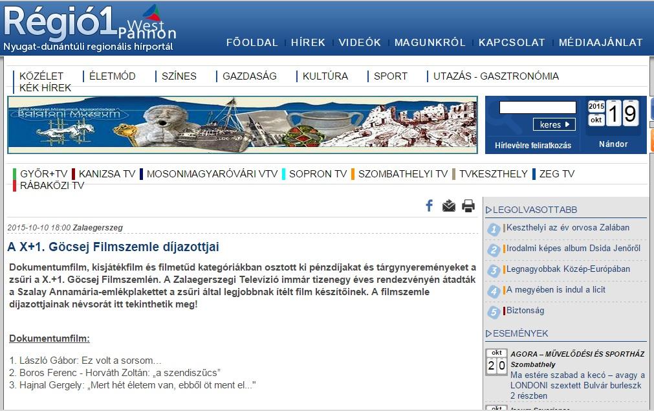
Task: Click Hírlevélre feliratkozás newsletter link
Action: pos(533,146)
